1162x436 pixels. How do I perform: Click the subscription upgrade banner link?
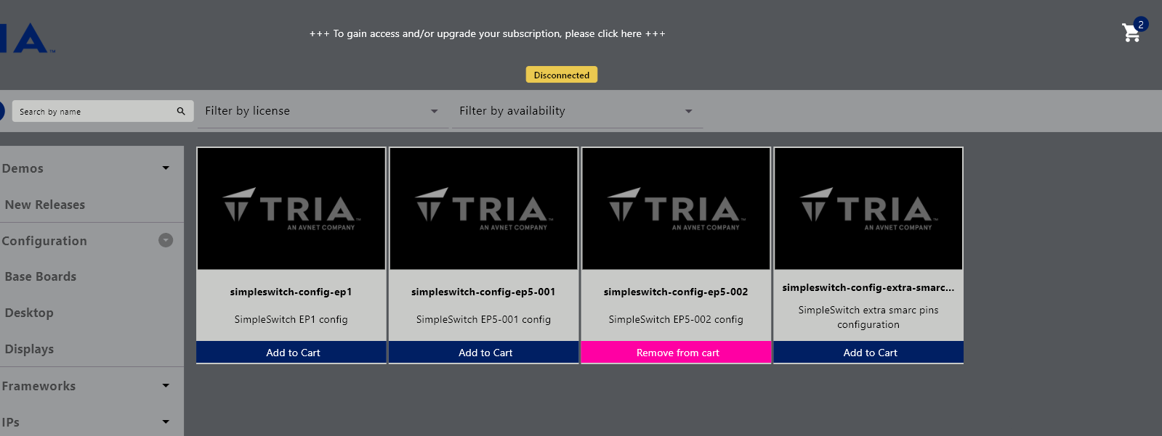487,33
